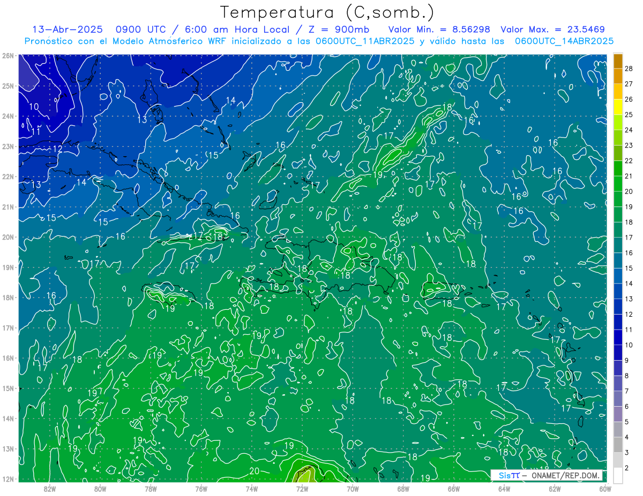Click the orange color bar segment between 27 and 28
Image resolution: width=643 pixels, height=496 pixels.
click(618, 77)
